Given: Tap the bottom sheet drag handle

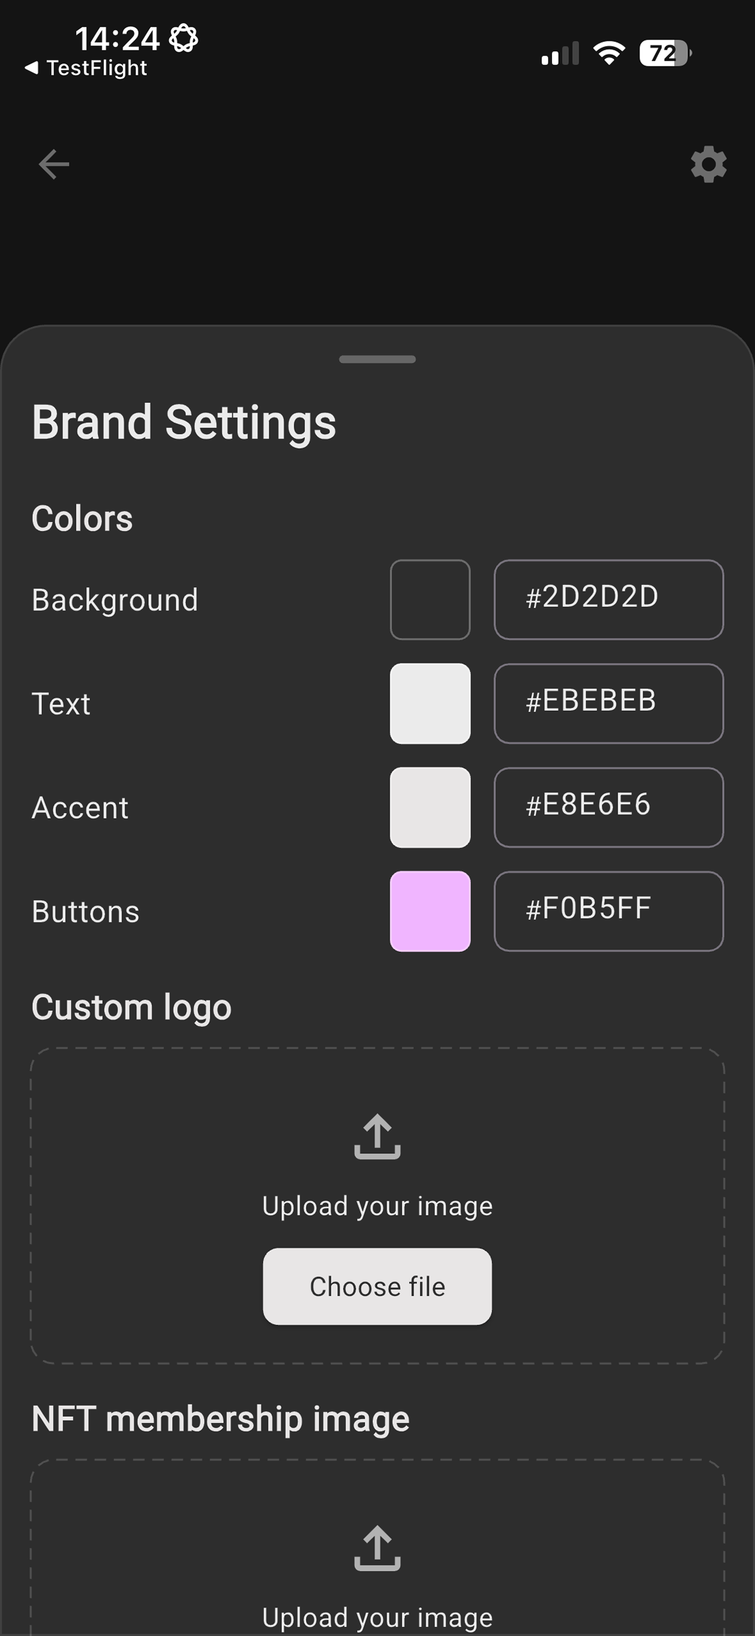Looking at the screenshot, I should [x=377, y=360].
